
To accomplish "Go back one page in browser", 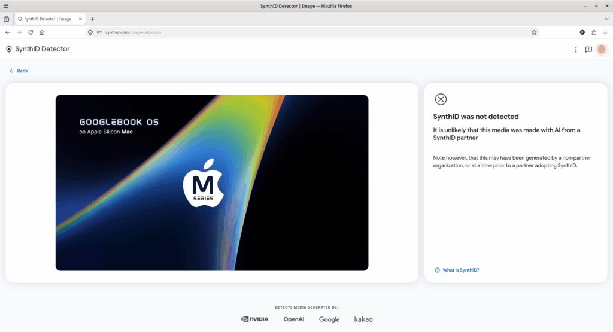I will 8,32.
